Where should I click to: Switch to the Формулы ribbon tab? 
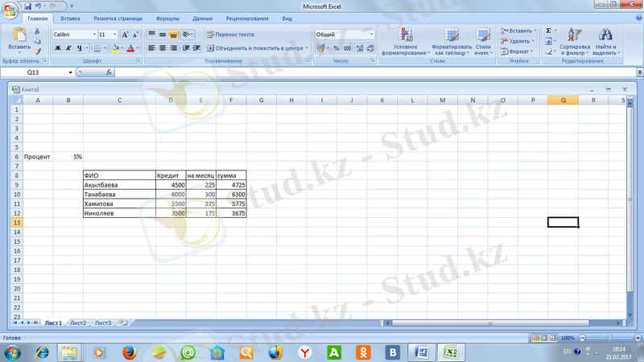click(167, 18)
